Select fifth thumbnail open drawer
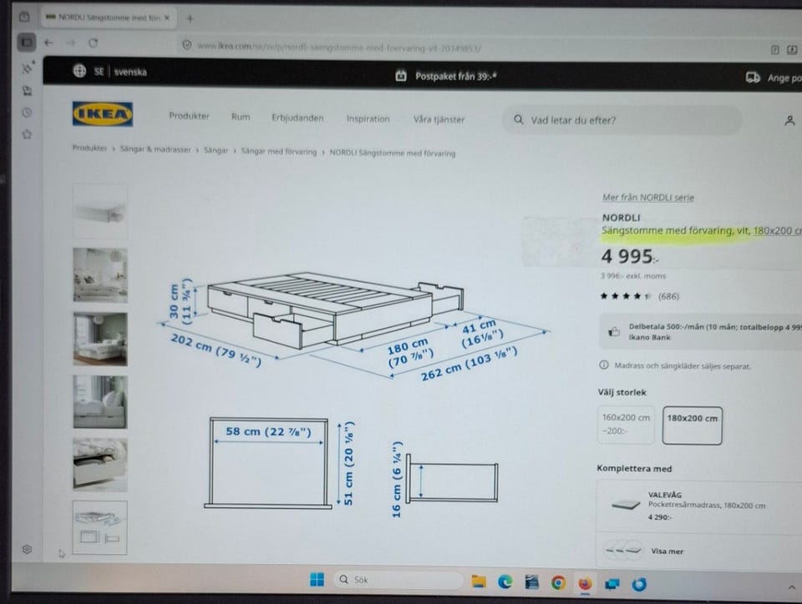This screenshot has height=604, width=802. pyautogui.click(x=100, y=464)
